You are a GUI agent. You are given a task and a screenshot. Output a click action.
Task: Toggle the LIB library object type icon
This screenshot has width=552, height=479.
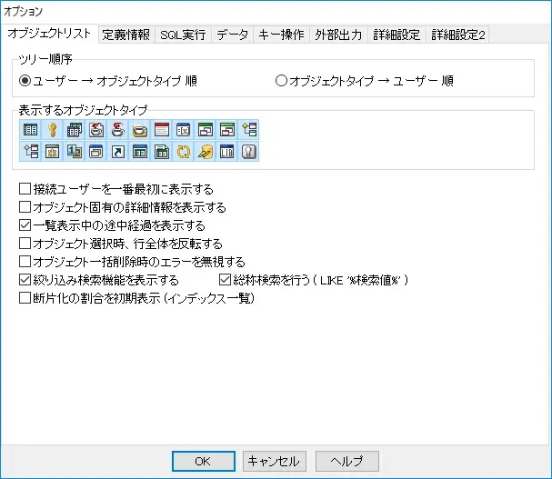(x=226, y=152)
